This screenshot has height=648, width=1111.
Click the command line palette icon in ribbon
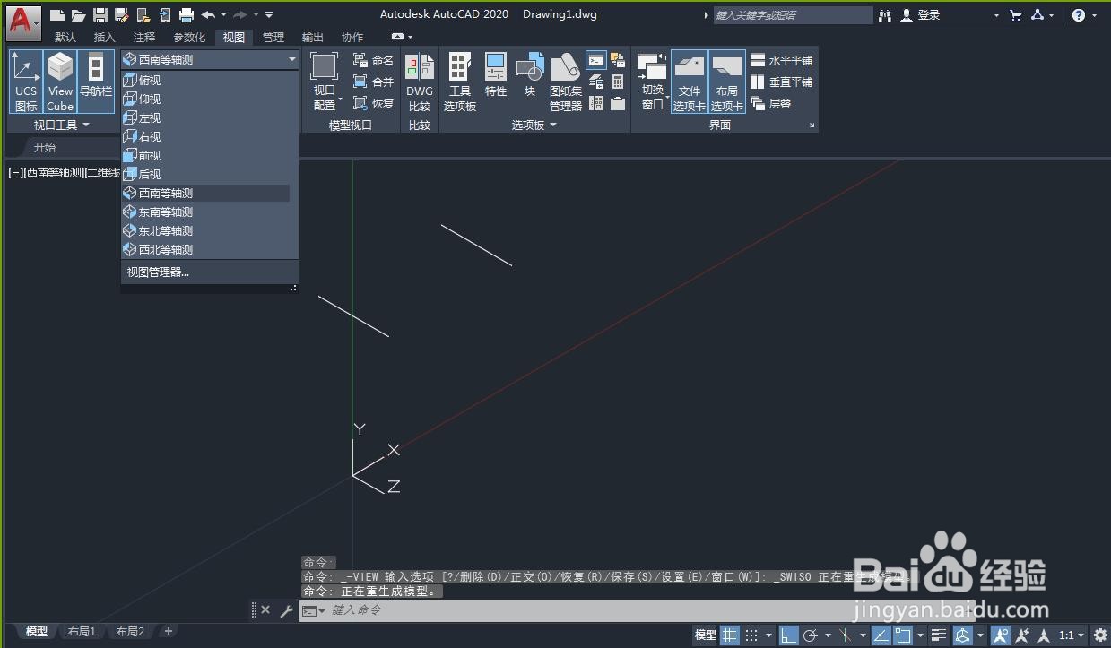(596, 60)
